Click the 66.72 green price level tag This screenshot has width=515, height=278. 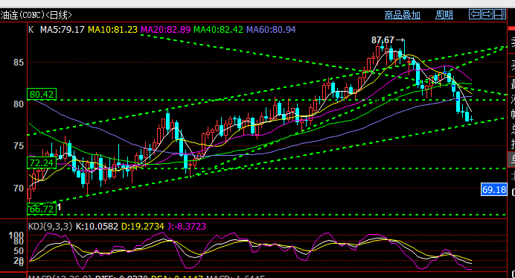pos(42,209)
